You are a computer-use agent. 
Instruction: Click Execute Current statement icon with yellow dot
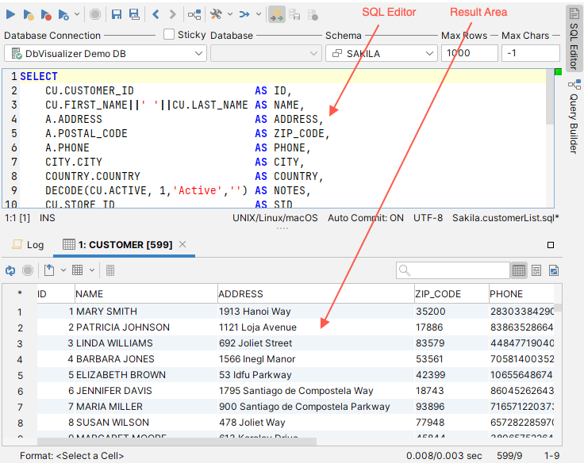pos(29,15)
